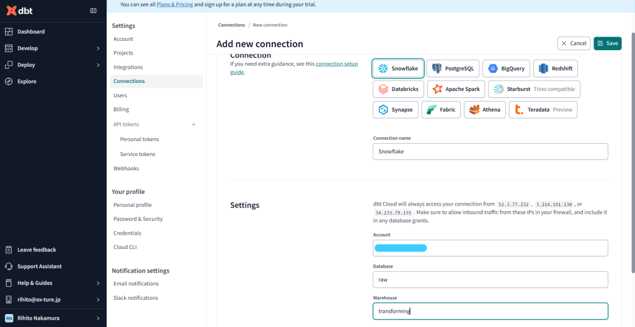Select the Teradata Preview connection type
Screen dimensions: 635x327
pyautogui.click(x=543, y=110)
